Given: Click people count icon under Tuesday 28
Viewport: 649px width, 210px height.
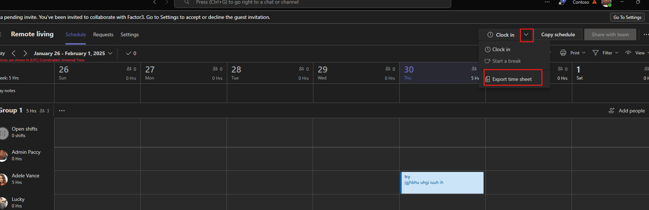Looking at the screenshot, I should [x=301, y=69].
